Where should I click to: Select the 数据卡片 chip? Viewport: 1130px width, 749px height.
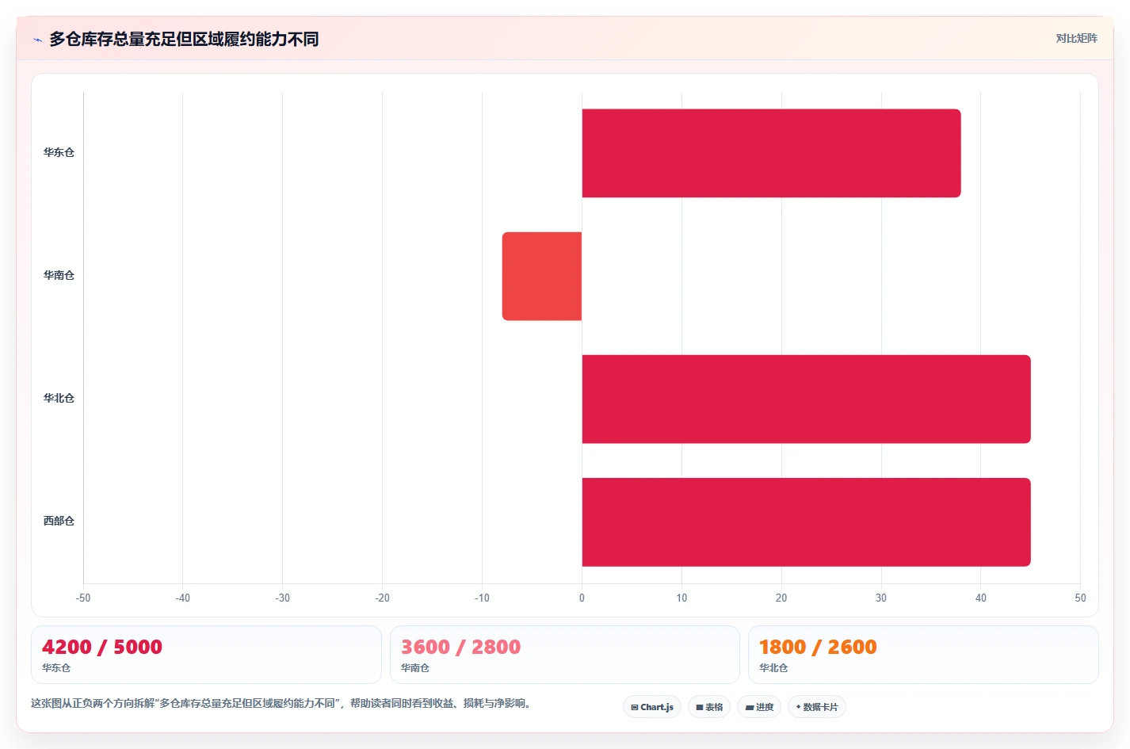pos(817,707)
